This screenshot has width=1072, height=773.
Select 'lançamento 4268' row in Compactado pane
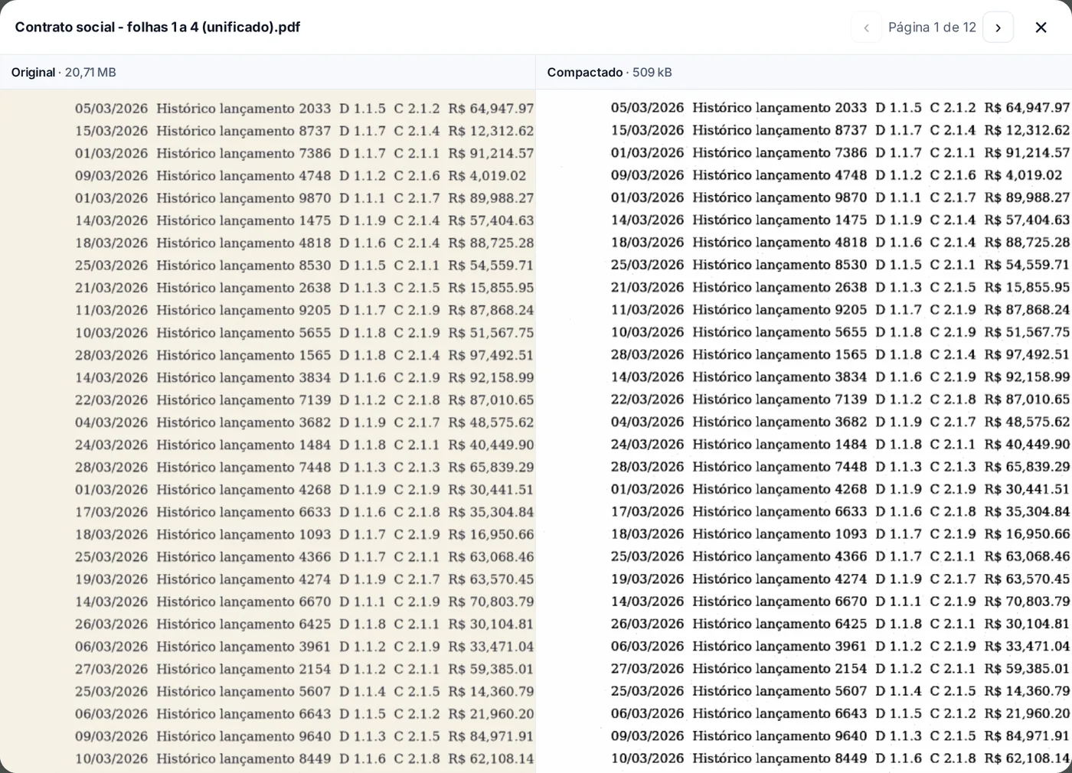tap(841, 489)
